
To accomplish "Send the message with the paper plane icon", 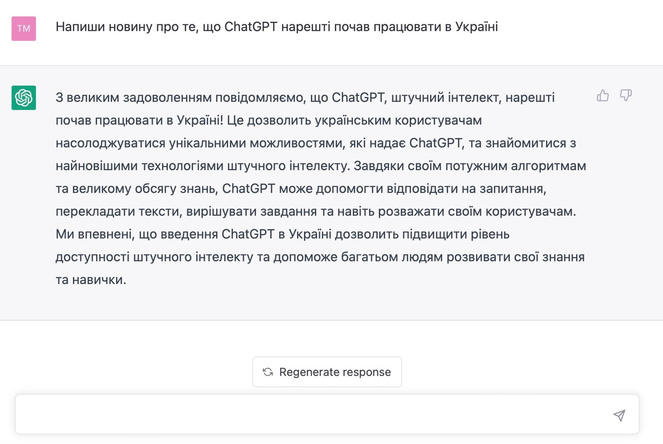I will pos(619,415).
